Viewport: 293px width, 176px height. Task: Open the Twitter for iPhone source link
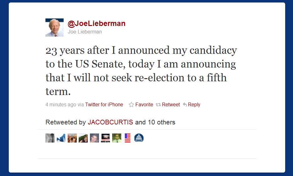coord(104,105)
